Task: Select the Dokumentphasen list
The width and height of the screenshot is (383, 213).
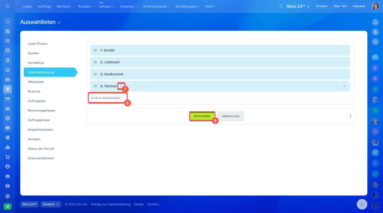Action: (41, 158)
